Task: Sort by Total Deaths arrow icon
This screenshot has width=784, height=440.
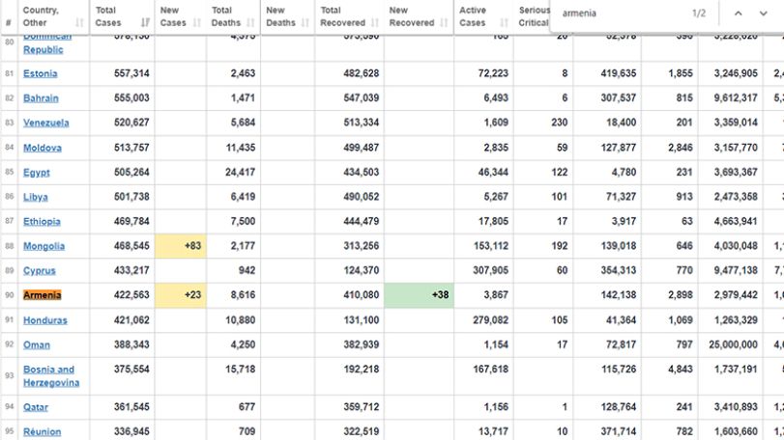Action: (251, 22)
